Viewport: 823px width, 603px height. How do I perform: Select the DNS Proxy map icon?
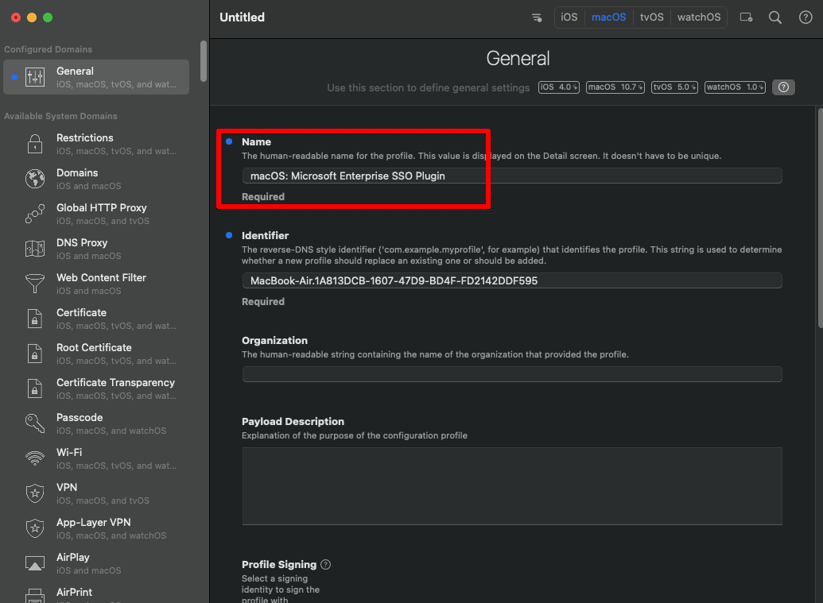(35, 249)
